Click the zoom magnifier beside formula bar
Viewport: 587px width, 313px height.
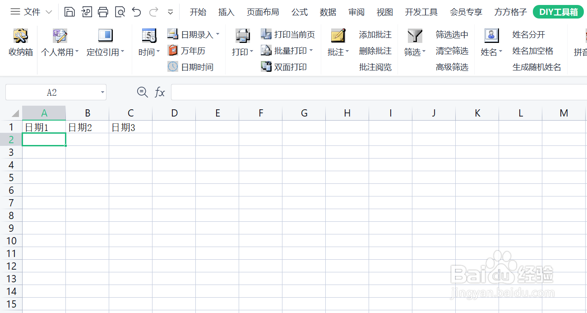click(x=142, y=92)
